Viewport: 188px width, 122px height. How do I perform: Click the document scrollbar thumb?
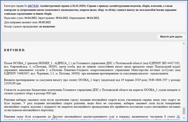click(x=184, y=111)
